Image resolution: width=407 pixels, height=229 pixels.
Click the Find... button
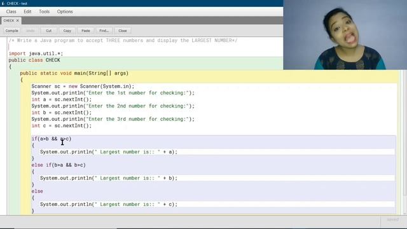click(104, 31)
